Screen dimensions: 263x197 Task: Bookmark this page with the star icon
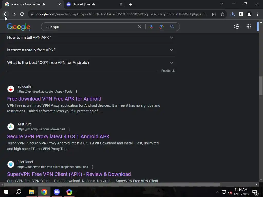point(222,14)
